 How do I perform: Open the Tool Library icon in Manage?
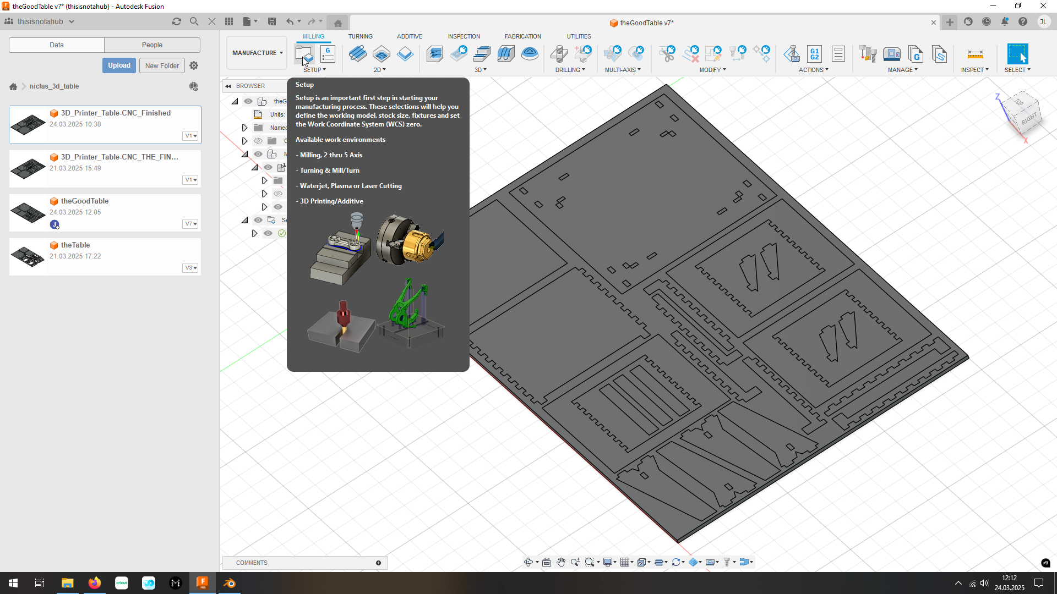pyautogui.click(x=868, y=54)
